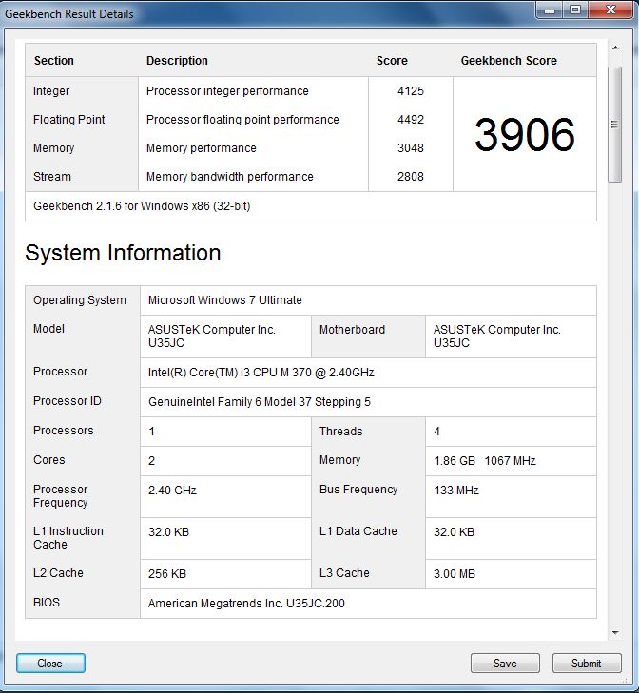Click the scrollbar up arrow
This screenshot has height=693, width=639.
pyautogui.click(x=615, y=48)
